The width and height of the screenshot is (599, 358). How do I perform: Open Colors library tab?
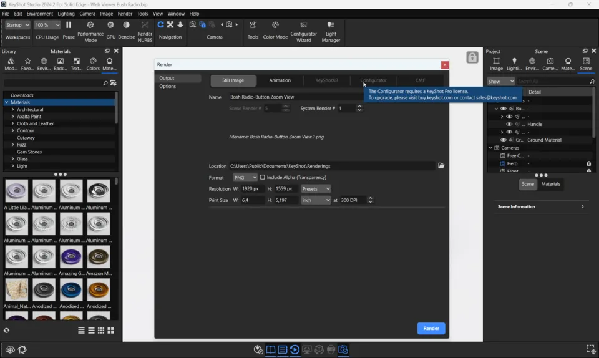pyautogui.click(x=93, y=64)
